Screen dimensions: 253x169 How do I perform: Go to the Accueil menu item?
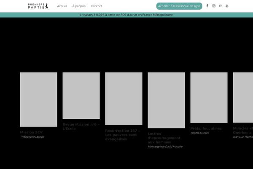pyautogui.click(x=62, y=6)
